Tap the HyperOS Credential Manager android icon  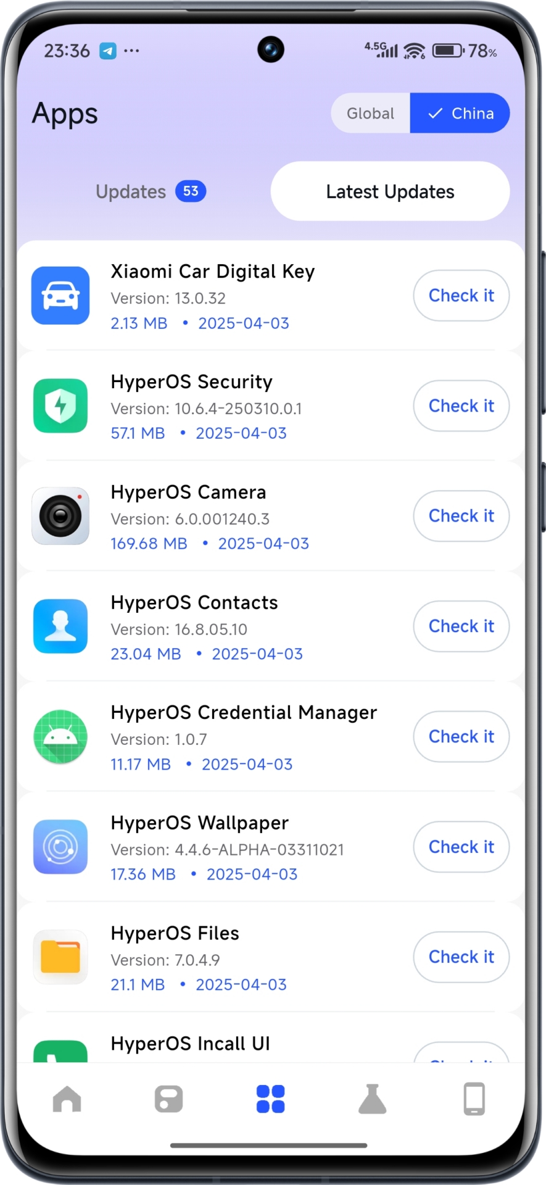60,736
